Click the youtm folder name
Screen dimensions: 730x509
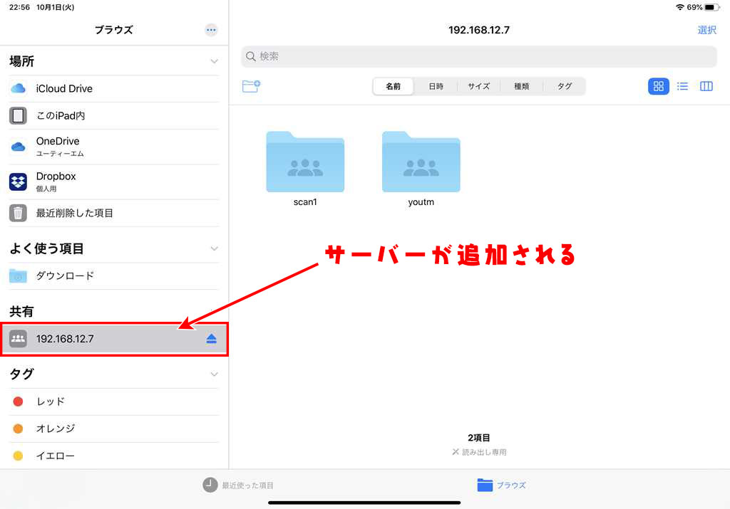(x=421, y=202)
